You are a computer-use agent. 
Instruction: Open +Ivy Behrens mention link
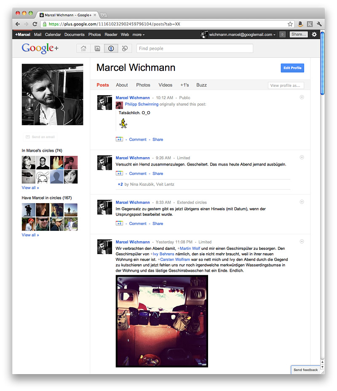coord(162,254)
